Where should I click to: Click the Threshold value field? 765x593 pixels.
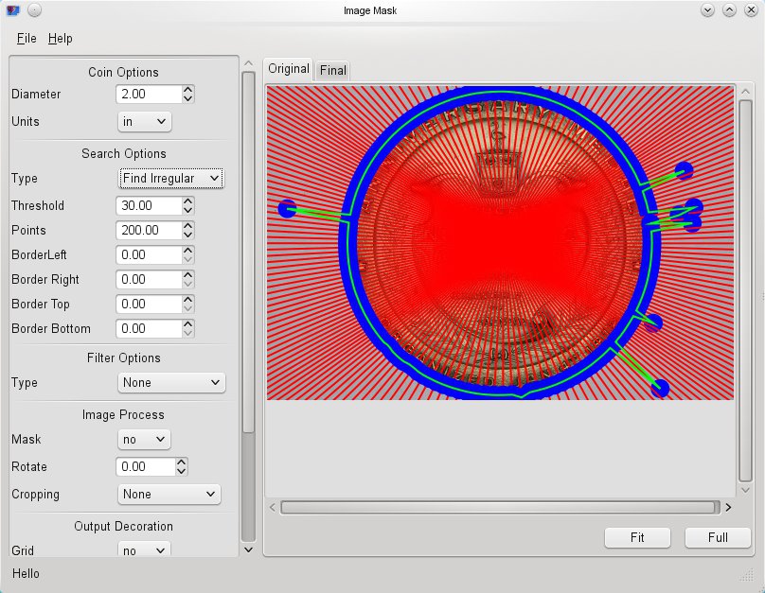pos(149,205)
